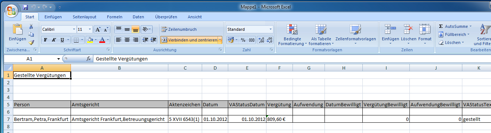
Task: Open the fill color dropdown arrow
Action: [x=96, y=40]
